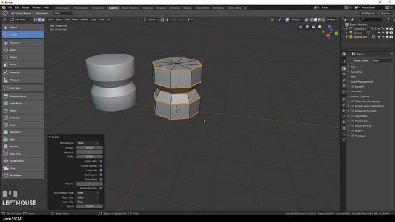This screenshot has height=222, width=395.
Task: Choose the Edge Slide tool
Action: coord(23,154)
